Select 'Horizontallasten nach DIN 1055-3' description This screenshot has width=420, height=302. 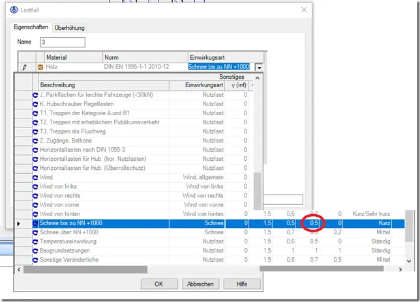pyautogui.click(x=82, y=150)
